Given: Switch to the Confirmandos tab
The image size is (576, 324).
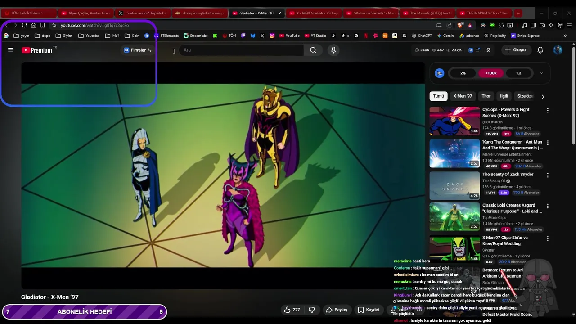Looking at the screenshot, I should pyautogui.click(x=143, y=13).
